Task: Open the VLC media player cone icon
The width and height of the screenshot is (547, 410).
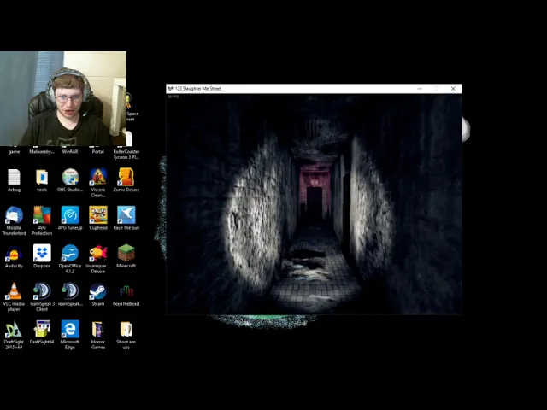Action: [x=14, y=291]
